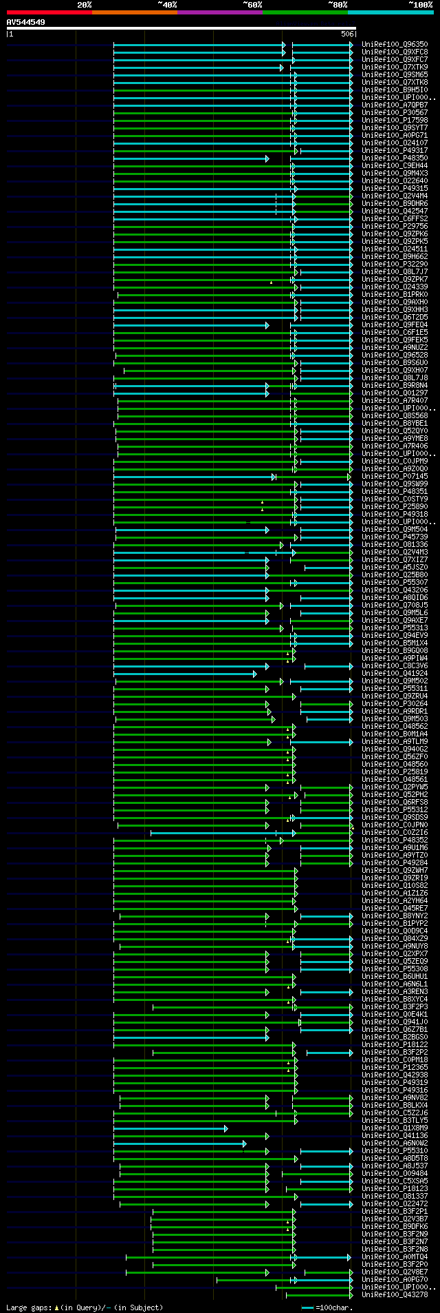Image resolution: width=440 pixels, height=1313 pixels.
Task: Open hit UniRef100_Q9XFC8
Action: point(395,52)
